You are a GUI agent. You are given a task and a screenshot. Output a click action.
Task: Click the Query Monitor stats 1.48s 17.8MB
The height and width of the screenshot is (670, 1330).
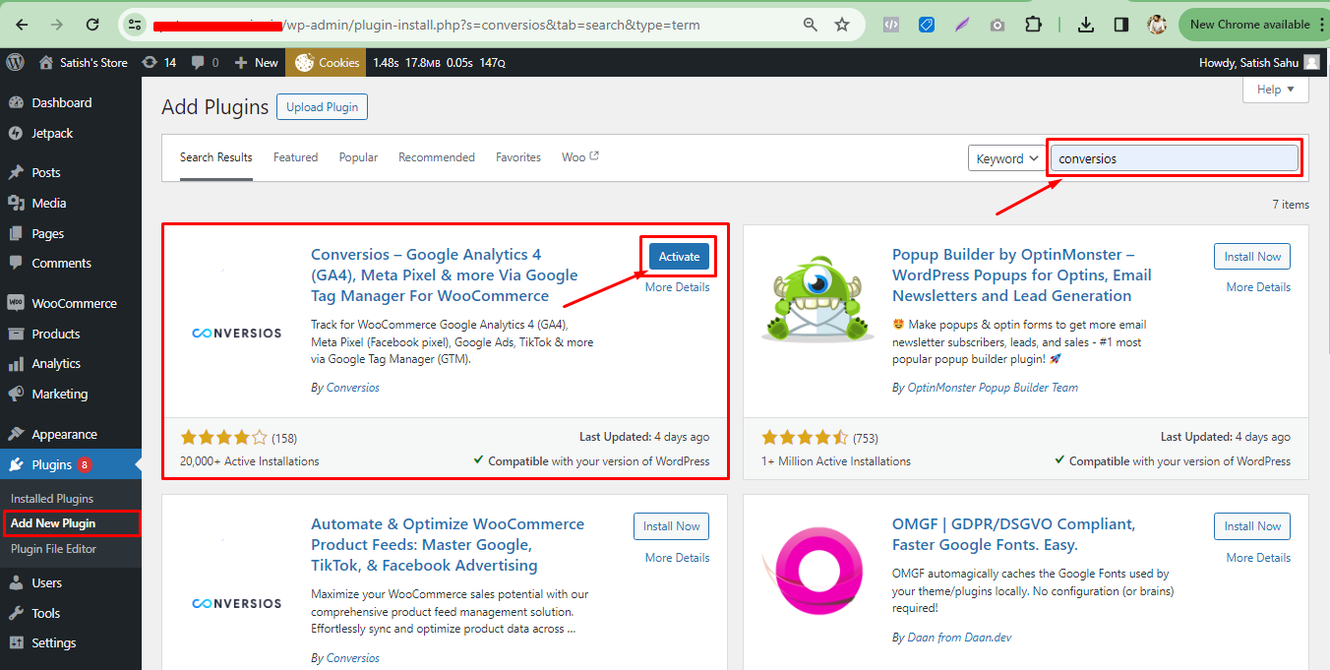pyautogui.click(x=439, y=62)
